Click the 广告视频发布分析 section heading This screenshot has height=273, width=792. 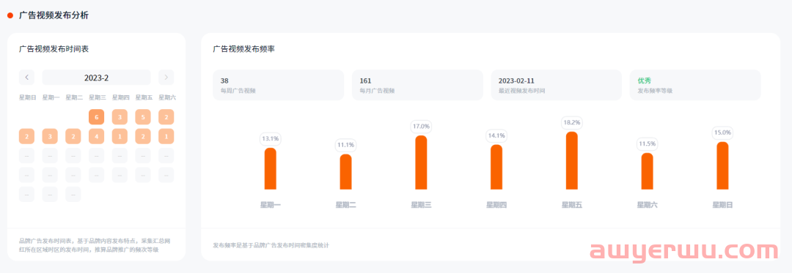54,15
